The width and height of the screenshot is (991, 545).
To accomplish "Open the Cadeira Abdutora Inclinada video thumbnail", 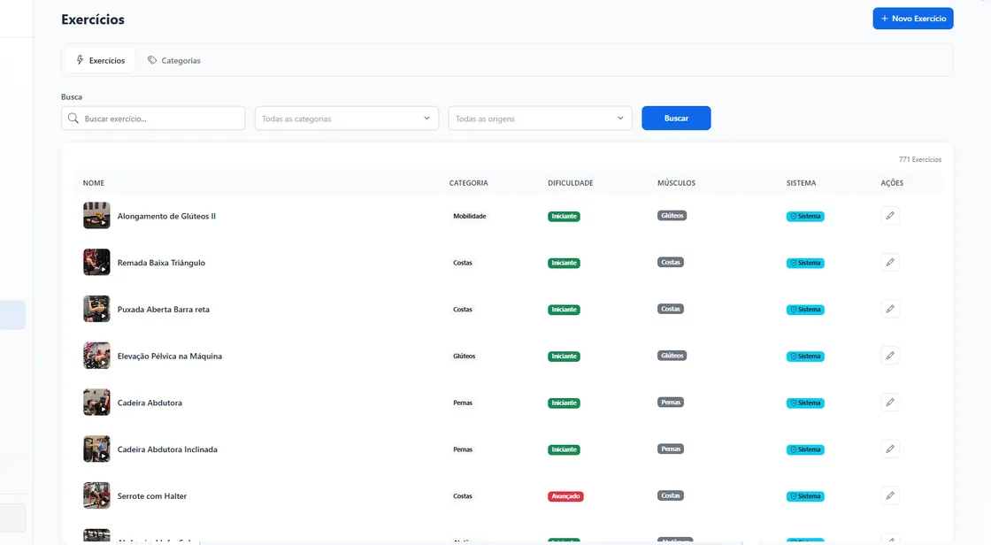I will coord(96,449).
